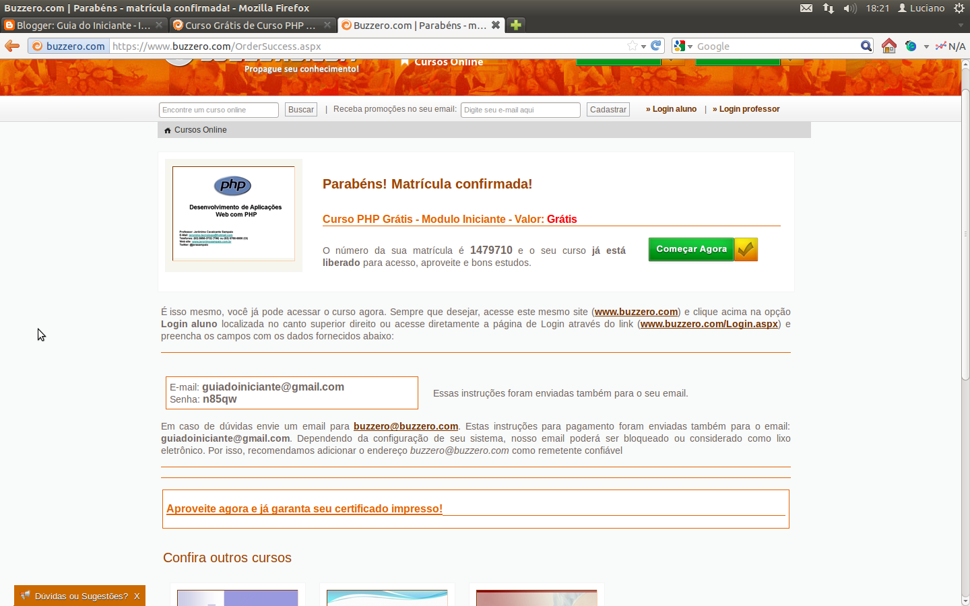Screen dimensions: 970x606
Task: Click the megaphone icon in feedback bar
Action: [x=26, y=595]
